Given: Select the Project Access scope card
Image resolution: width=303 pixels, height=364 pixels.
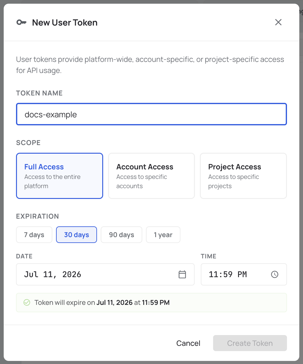Looking at the screenshot, I should click(x=243, y=176).
